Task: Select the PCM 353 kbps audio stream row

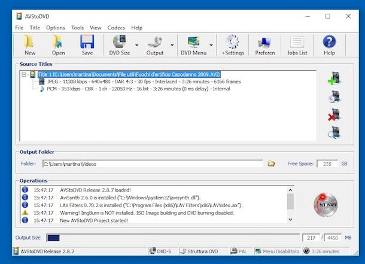Action: pyautogui.click(x=138, y=89)
